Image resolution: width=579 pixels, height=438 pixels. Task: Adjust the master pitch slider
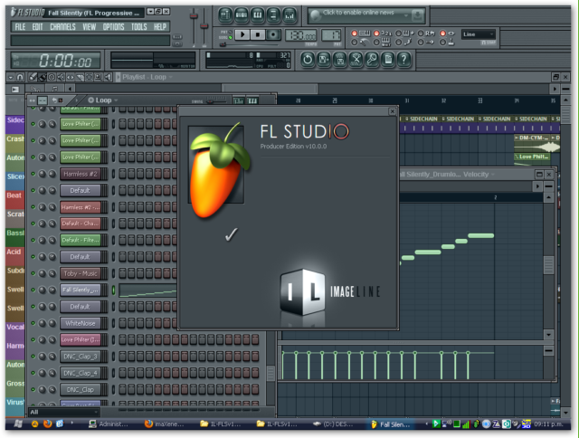204,26
